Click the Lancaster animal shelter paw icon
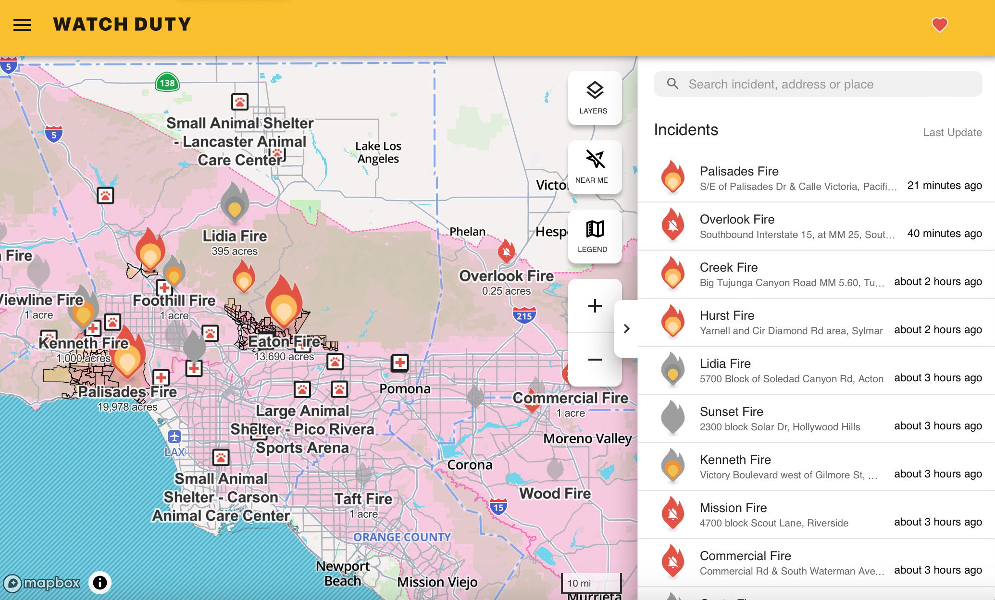This screenshot has height=600, width=995. click(240, 102)
